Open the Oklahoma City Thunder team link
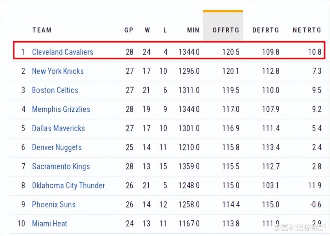The height and width of the screenshot is (236, 330). click(x=68, y=186)
